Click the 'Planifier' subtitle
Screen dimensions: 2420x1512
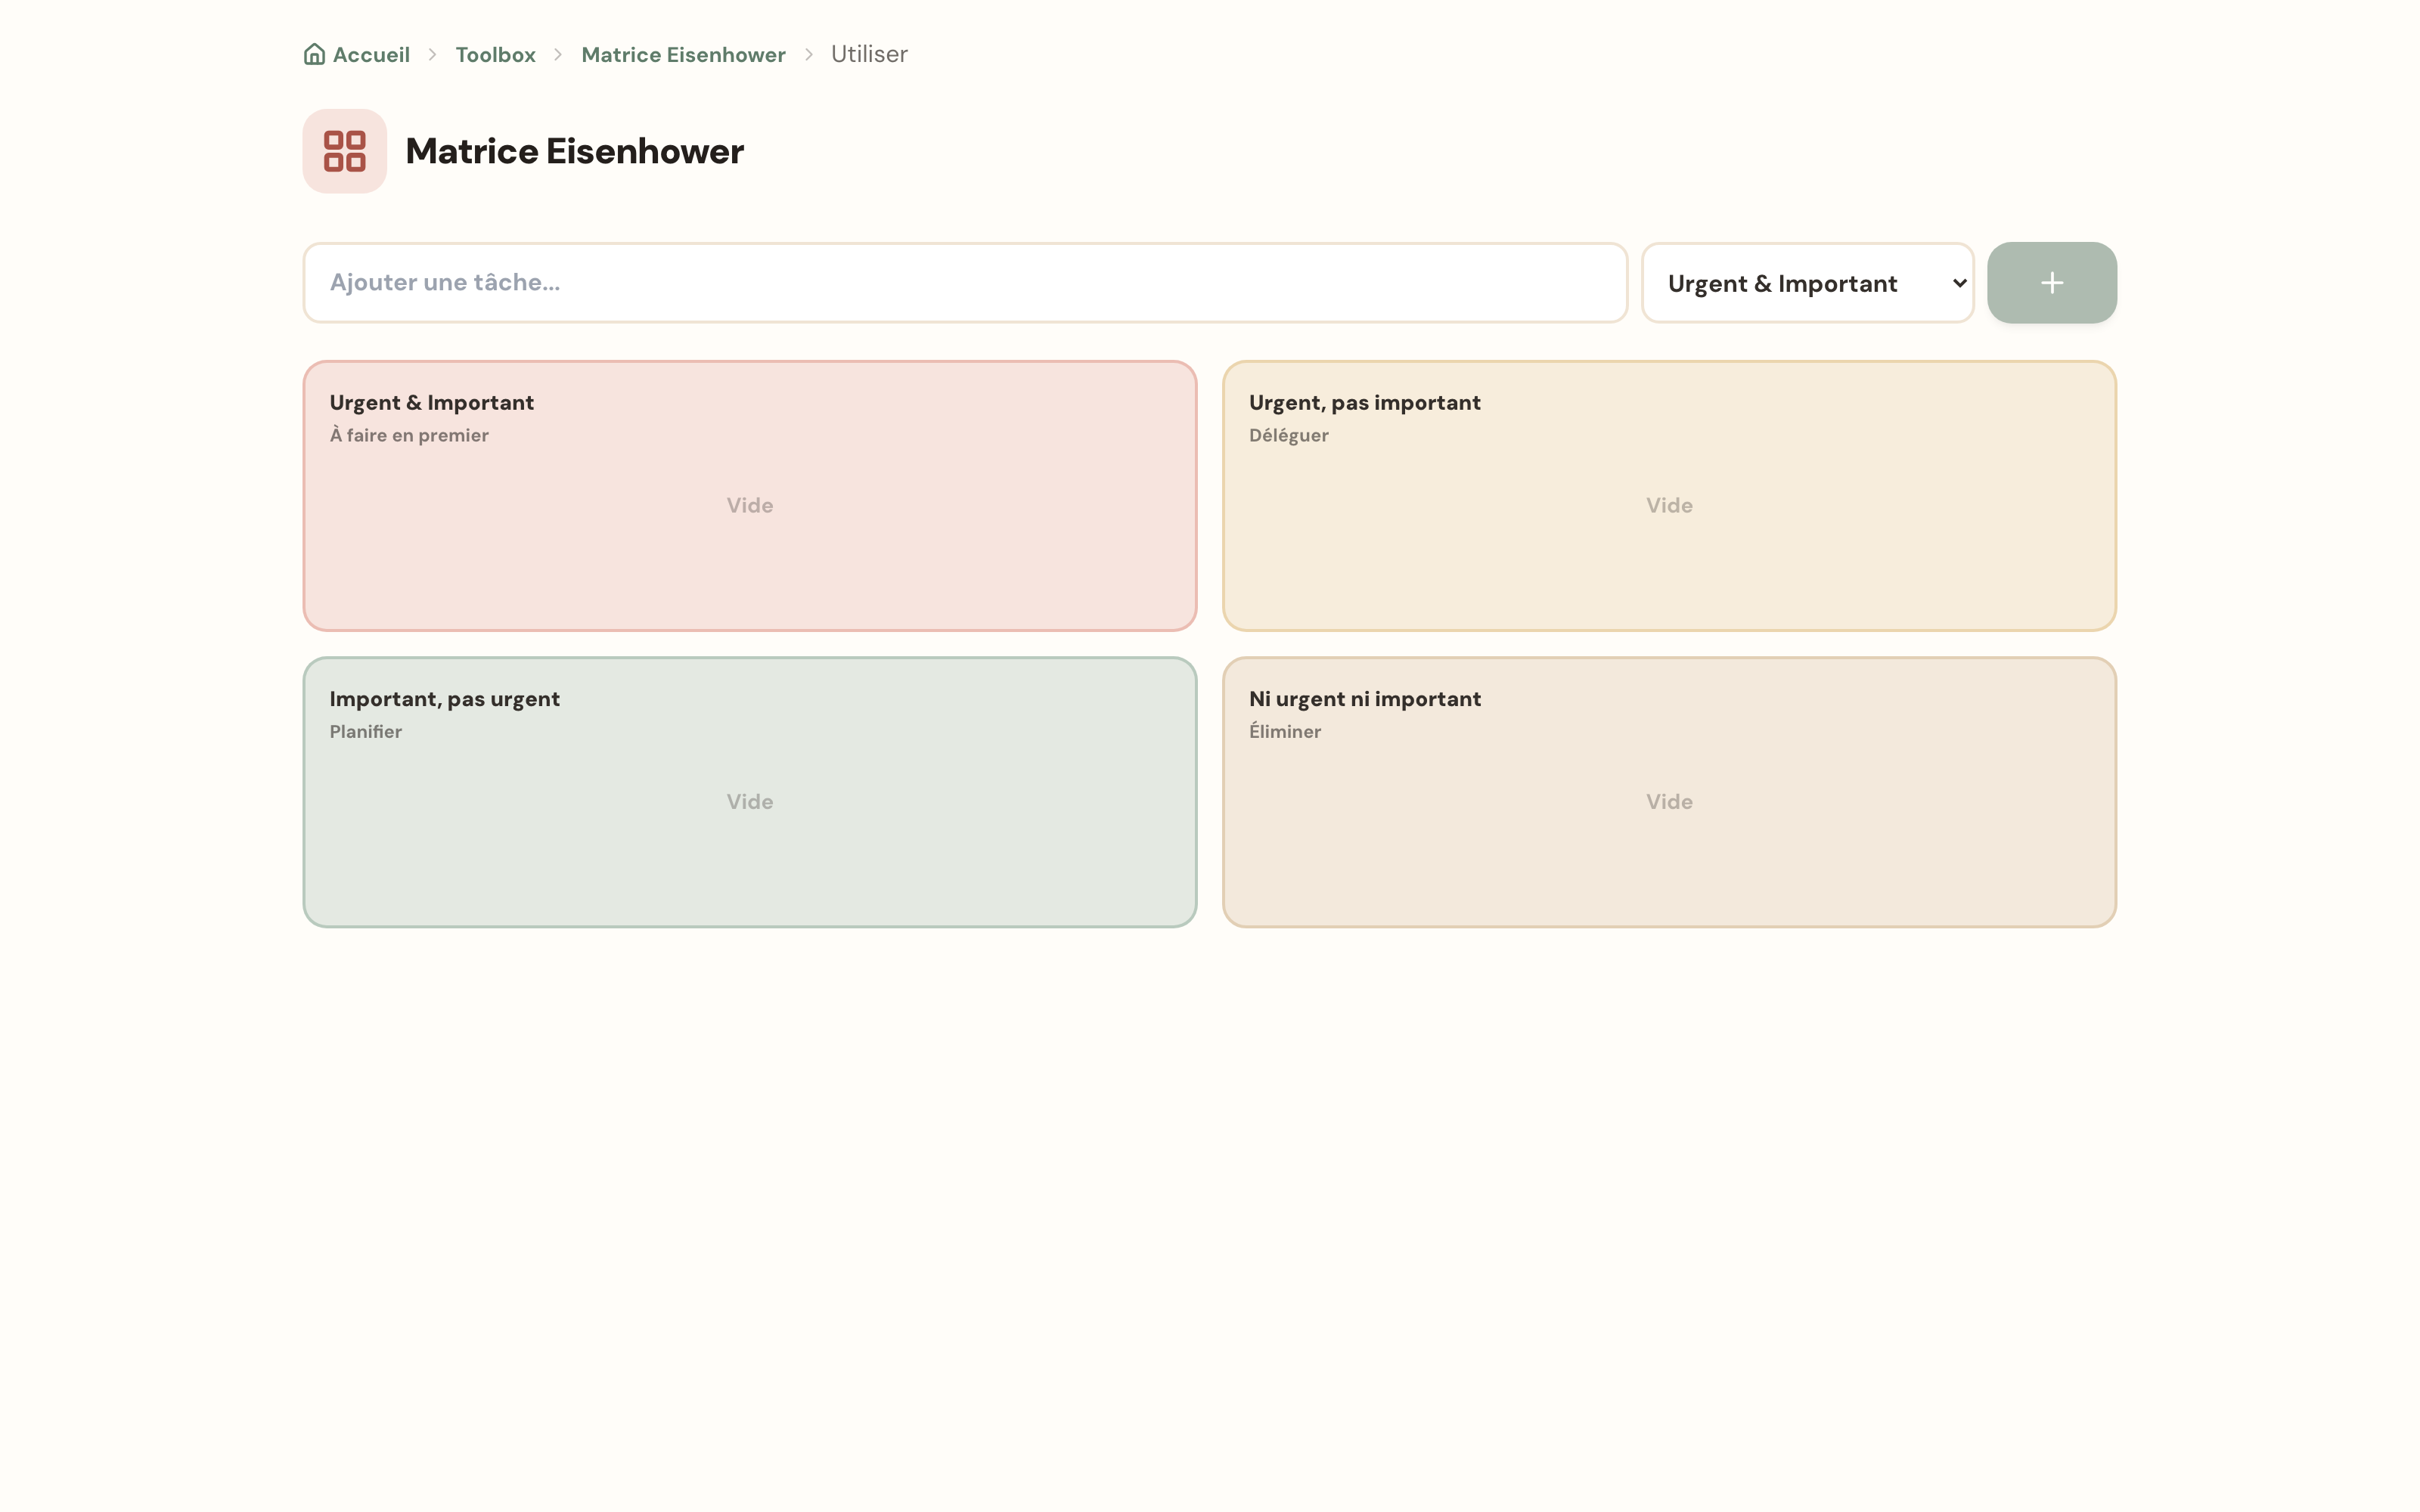(365, 731)
